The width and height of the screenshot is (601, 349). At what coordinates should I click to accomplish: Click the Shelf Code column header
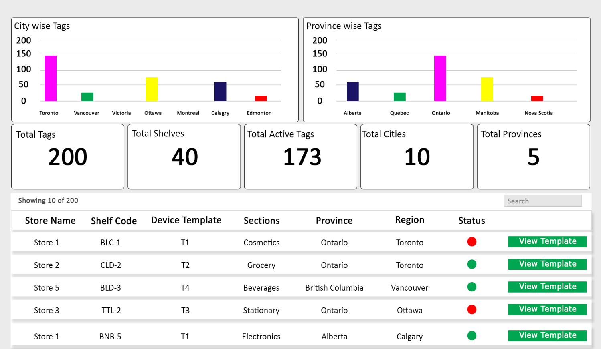pyautogui.click(x=113, y=221)
